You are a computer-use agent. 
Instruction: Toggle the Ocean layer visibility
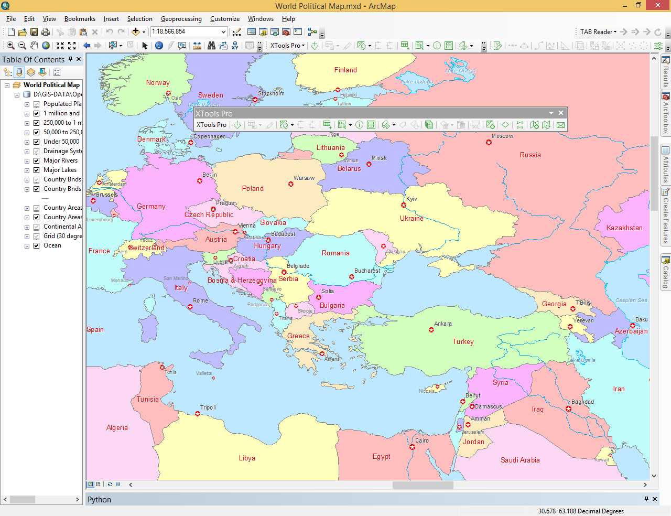(37, 245)
